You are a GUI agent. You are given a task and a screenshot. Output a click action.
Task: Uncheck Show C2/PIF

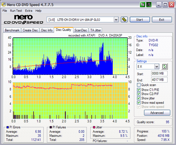pyautogui.click(x=139, y=94)
